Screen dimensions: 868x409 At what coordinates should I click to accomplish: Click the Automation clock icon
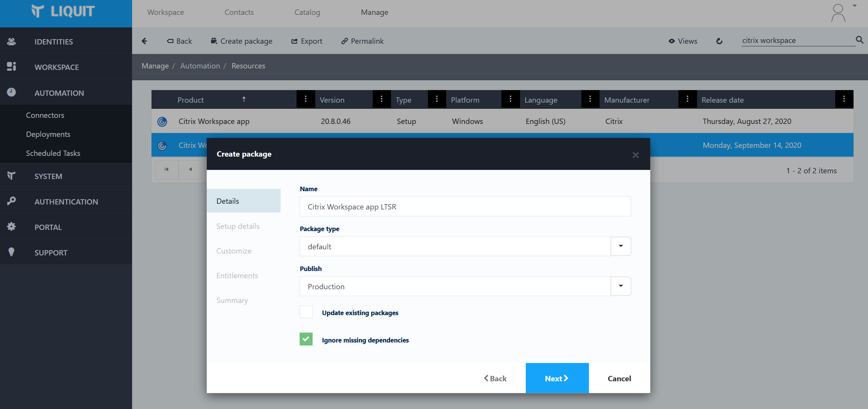point(11,92)
